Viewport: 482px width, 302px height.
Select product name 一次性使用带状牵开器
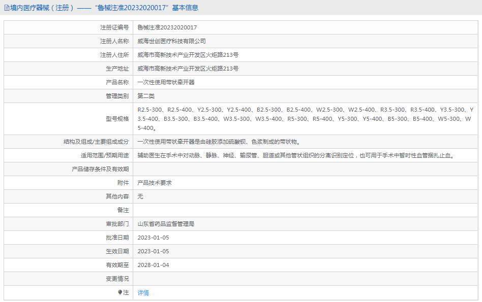(x=166, y=82)
